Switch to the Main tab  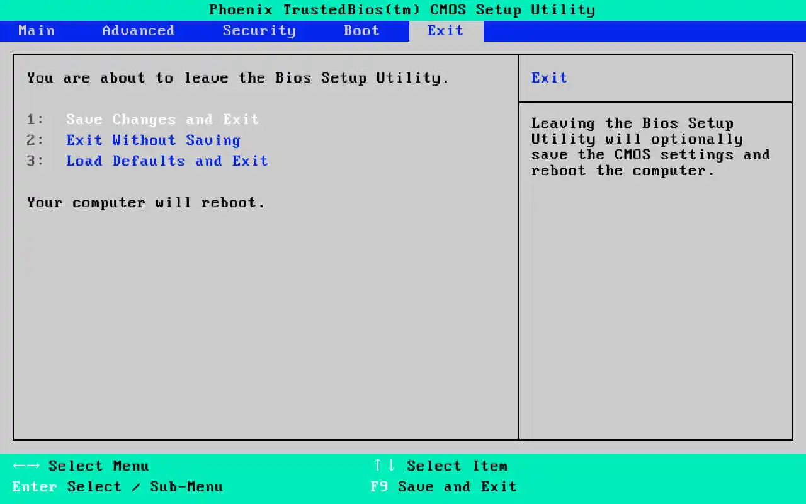click(37, 31)
